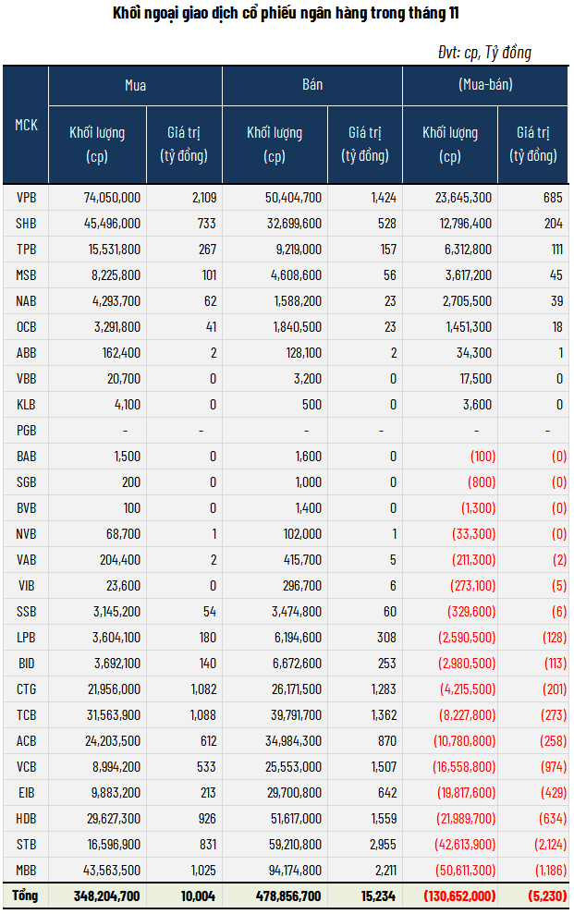Select the total buy volume 348,204,700

[x=103, y=896]
